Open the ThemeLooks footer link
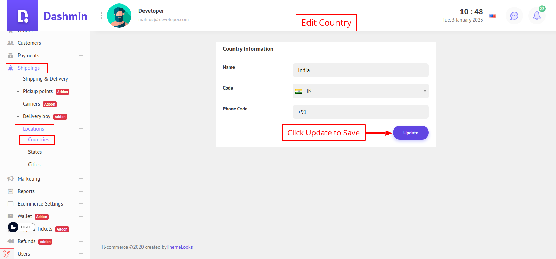 (x=180, y=247)
